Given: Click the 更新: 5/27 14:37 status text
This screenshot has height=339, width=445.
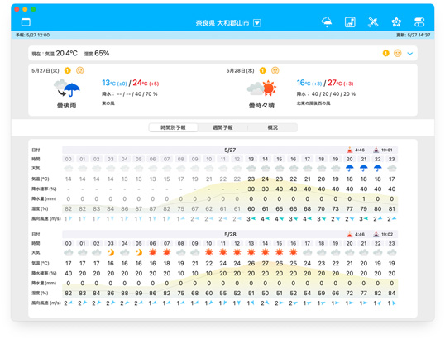Looking at the screenshot, I should (x=414, y=35).
